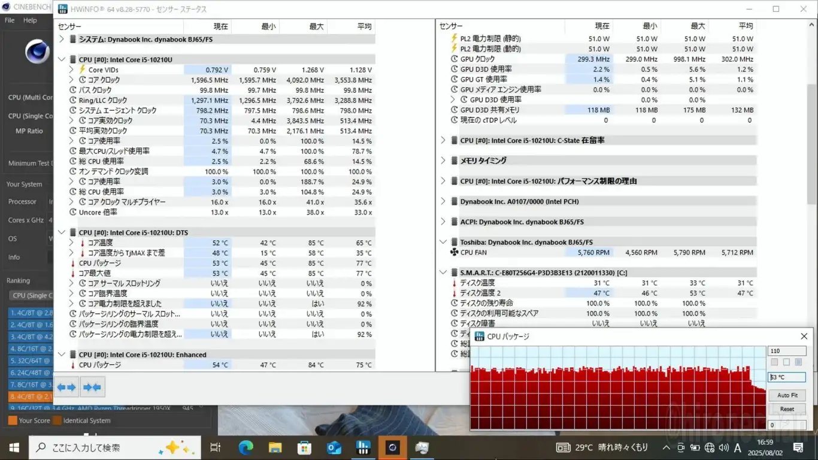The image size is (818, 460).
Task: Collapse the Toshiba: Dynabook Inc. dynabook BJ65/FS group
Action: (443, 242)
